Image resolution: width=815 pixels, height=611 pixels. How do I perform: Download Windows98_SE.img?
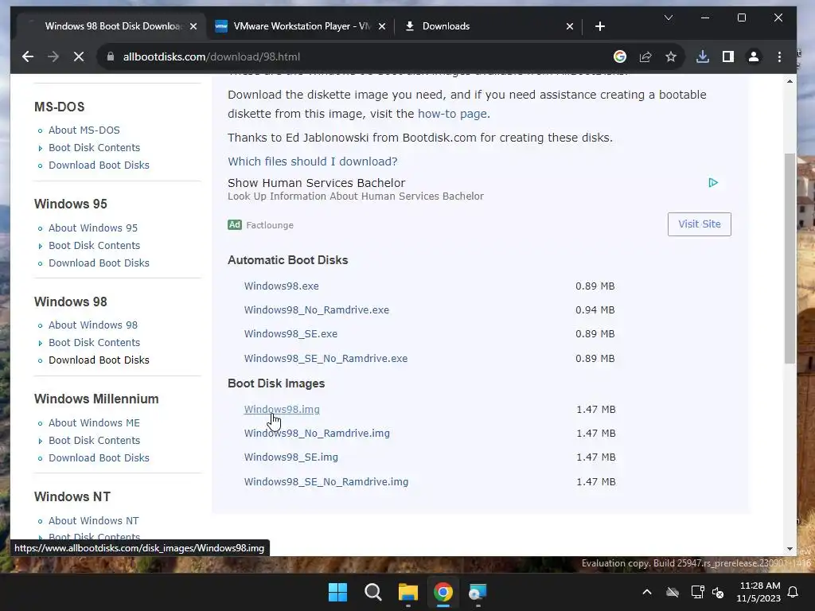pos(291,457)
